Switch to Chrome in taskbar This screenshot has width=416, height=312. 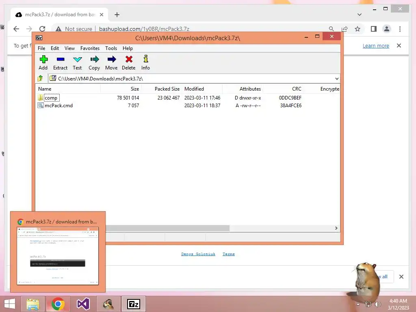[58, 304]
